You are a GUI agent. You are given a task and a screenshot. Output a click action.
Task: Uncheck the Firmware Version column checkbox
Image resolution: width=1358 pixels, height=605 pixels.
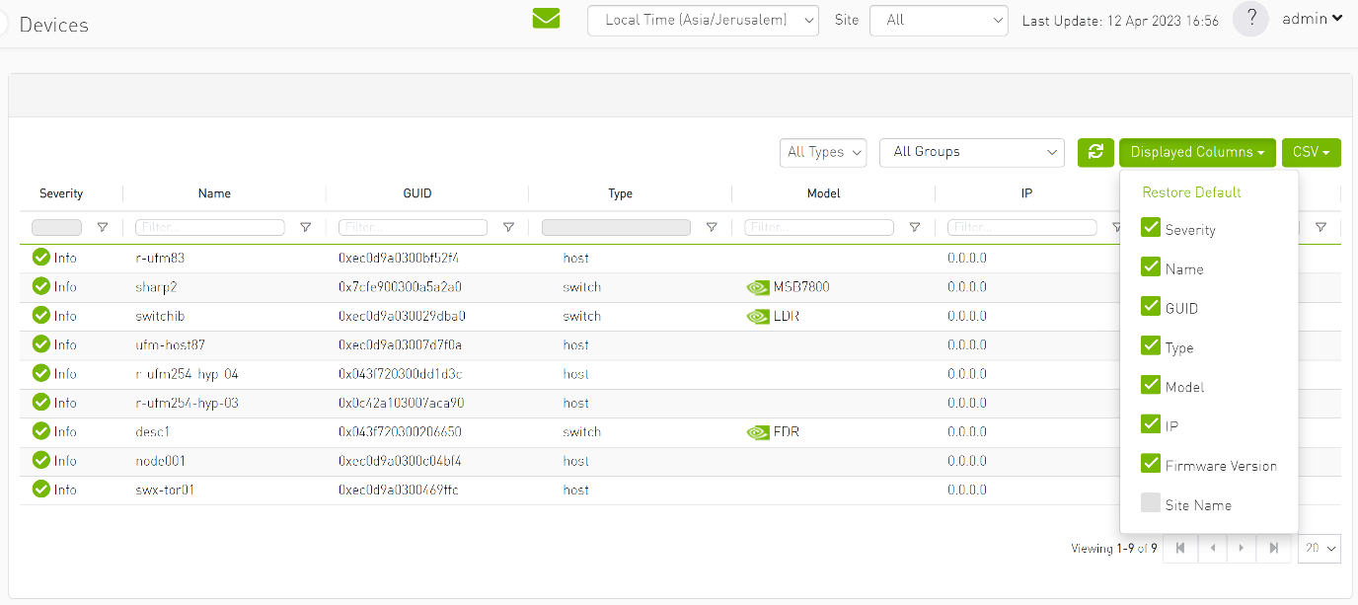(1151, 463)
